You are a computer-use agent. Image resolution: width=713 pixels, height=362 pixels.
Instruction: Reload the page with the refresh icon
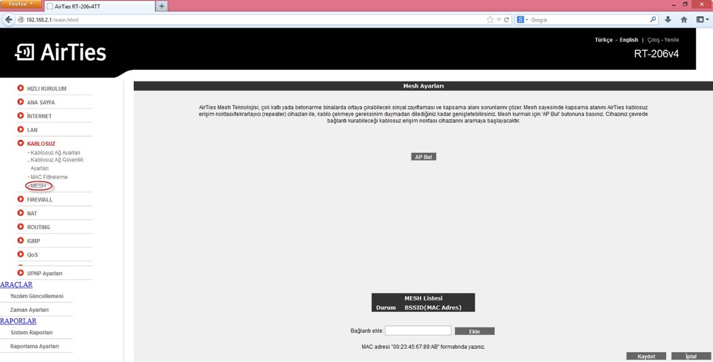[507, 20]
